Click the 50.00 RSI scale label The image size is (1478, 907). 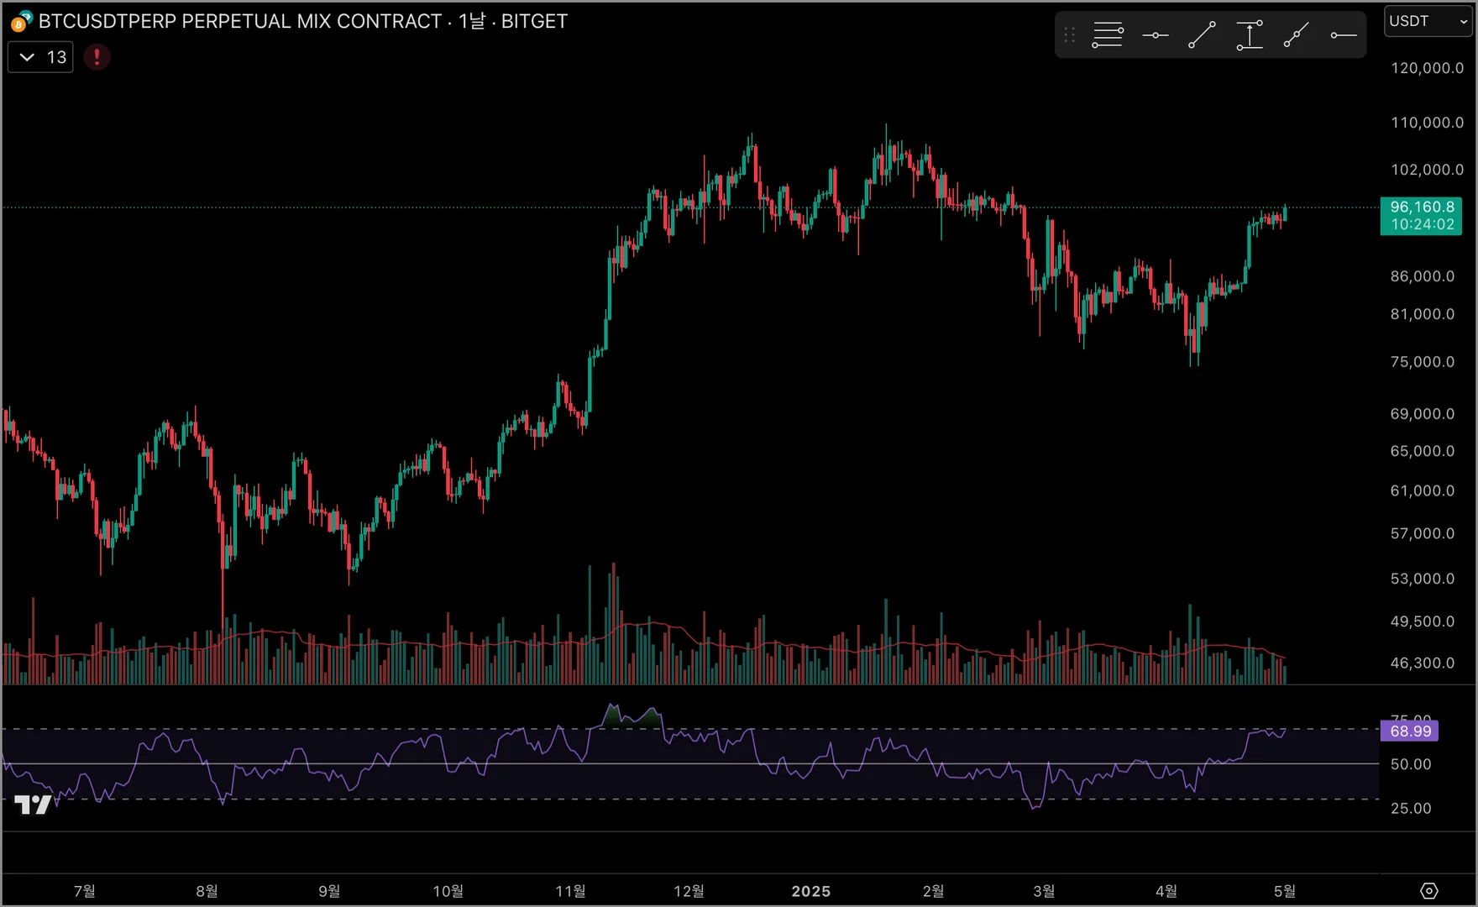coord(1411,764)
